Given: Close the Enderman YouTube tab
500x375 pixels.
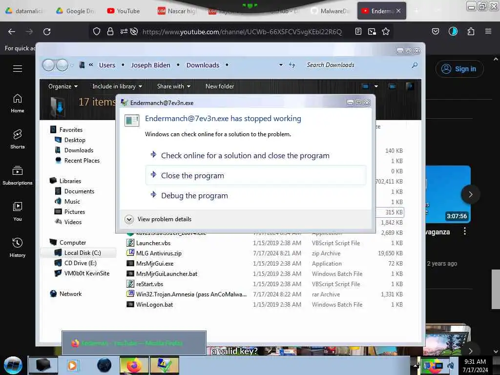Looking at the screenshot, I should (x=398, y=11).
